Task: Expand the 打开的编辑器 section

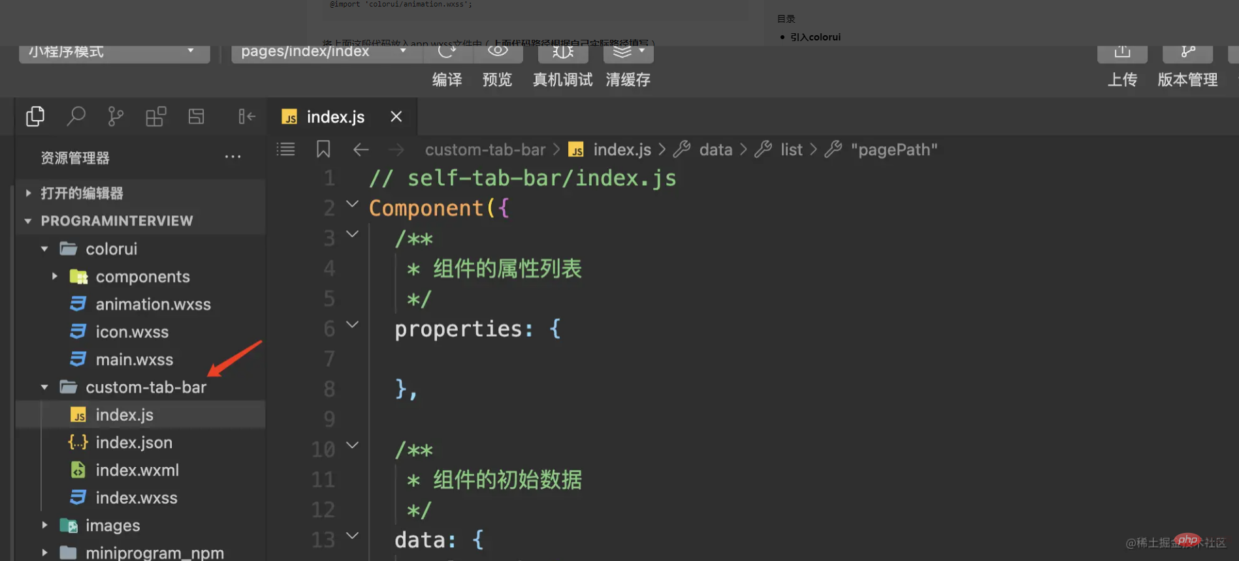Action: coord(28,193)
